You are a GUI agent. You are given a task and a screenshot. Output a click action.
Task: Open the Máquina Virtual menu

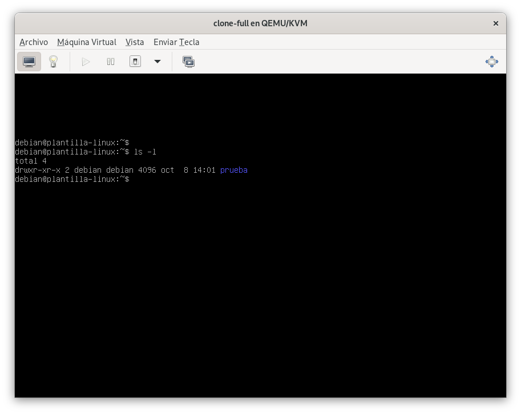pos(87,42)
